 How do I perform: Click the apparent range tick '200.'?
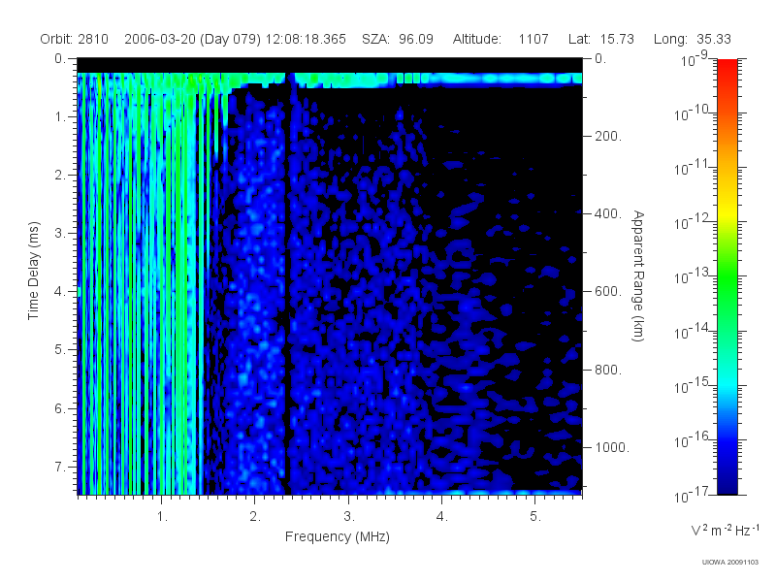(608, 136)
